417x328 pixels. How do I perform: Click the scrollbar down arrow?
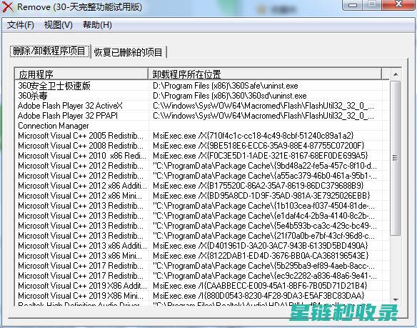coord(396,300)
